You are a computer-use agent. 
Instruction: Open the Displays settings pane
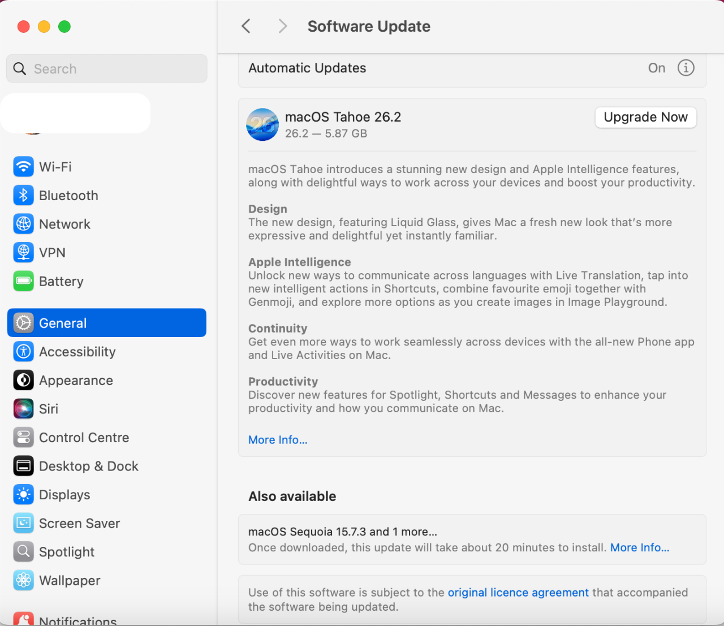64,495
